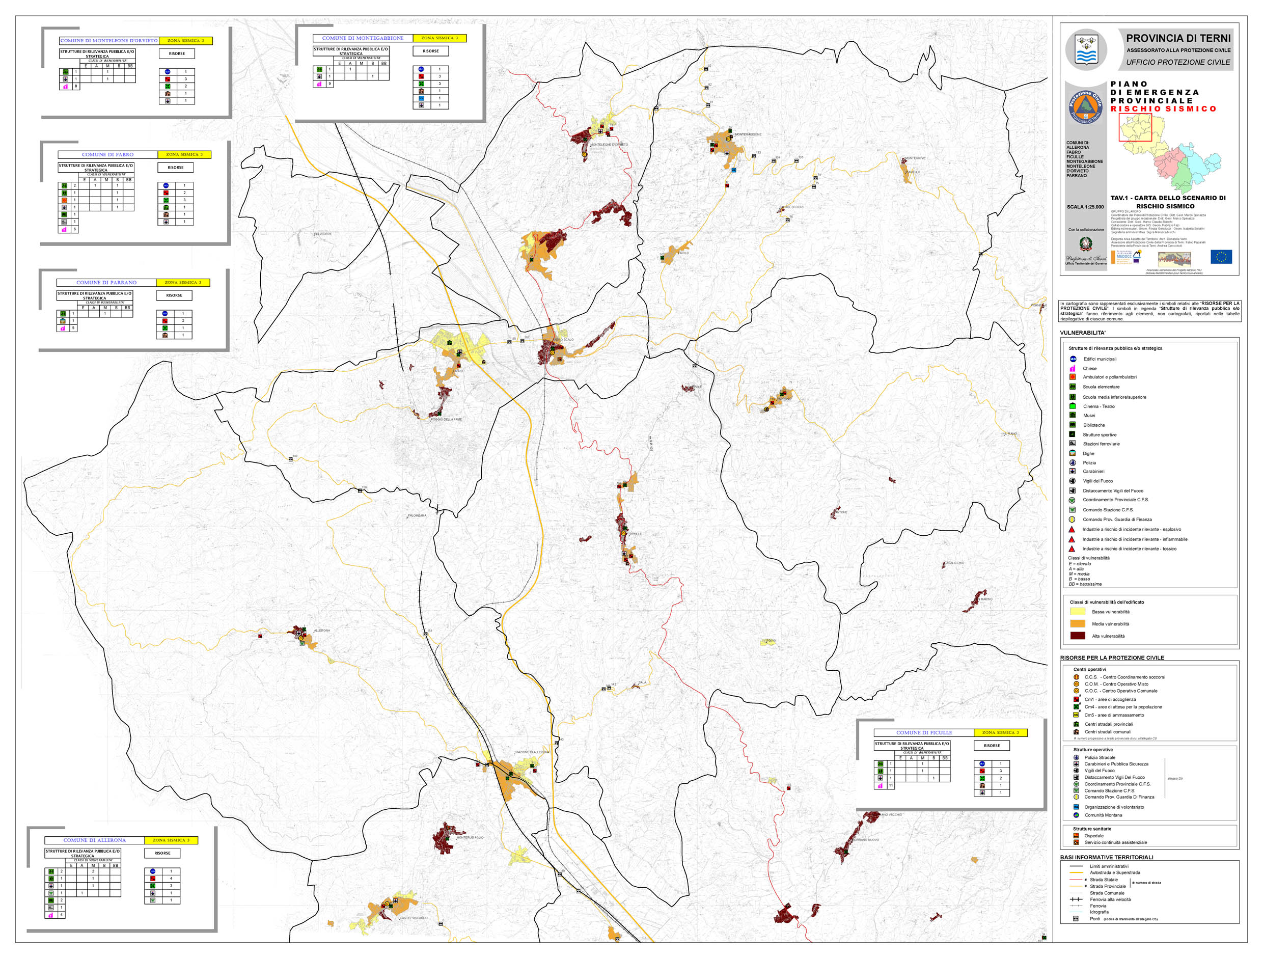Click the Comune di Allerona title
1263x958 pixels.
pyautogui.click(x=94, y=840)
